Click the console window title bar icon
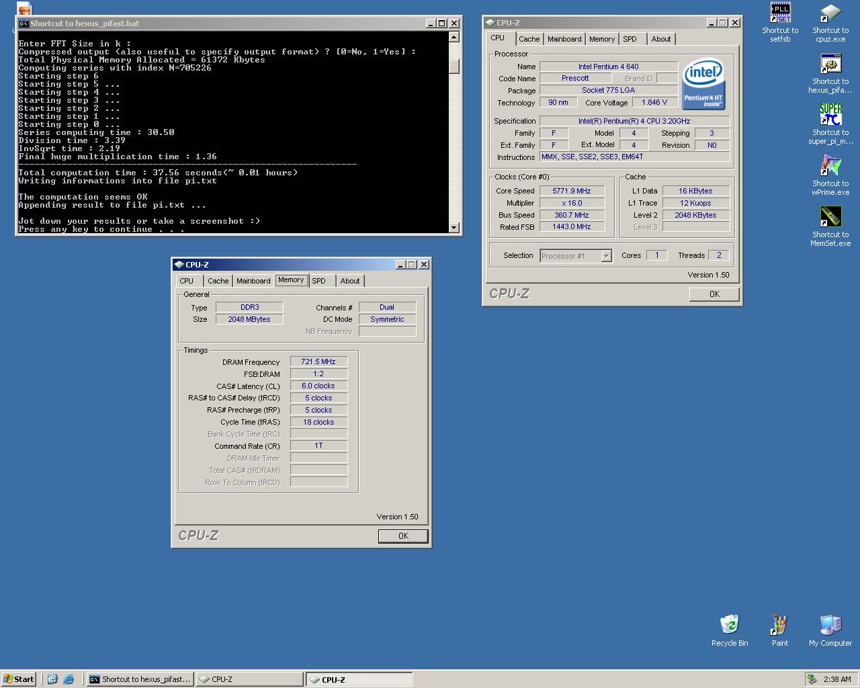 24,23
